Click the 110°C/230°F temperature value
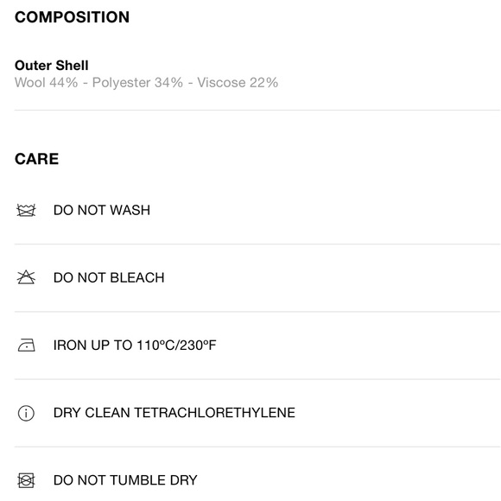 click(177, 345)
